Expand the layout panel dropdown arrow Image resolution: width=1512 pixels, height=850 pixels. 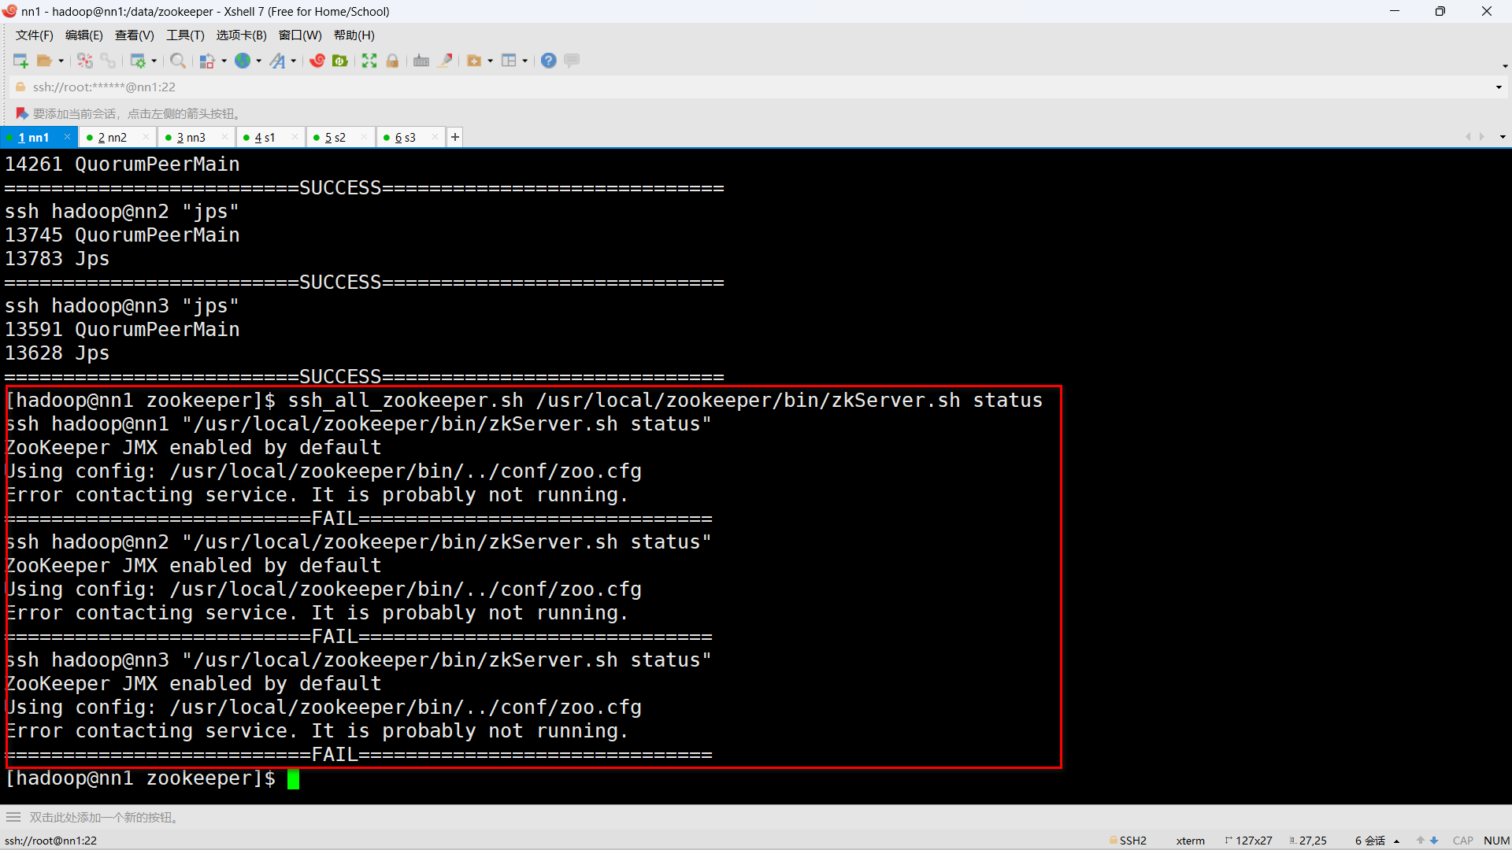pos(524,61)
